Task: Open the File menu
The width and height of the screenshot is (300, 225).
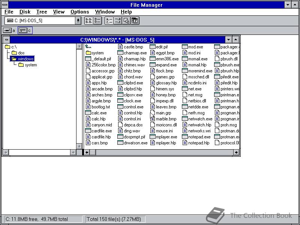Action: tap(9, 12)
